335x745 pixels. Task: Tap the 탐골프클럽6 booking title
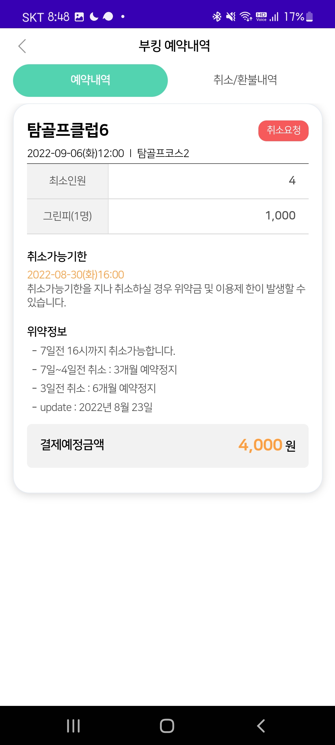[x=68, y=130]
